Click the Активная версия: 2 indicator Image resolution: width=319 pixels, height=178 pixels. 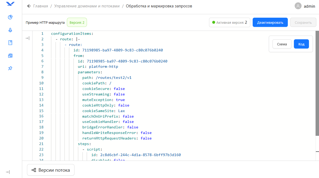pyautogui.click(x=229, y=22)
